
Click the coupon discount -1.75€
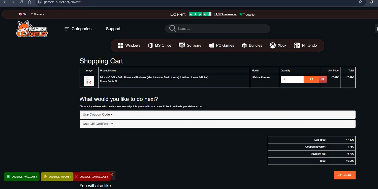click(350, 147)
